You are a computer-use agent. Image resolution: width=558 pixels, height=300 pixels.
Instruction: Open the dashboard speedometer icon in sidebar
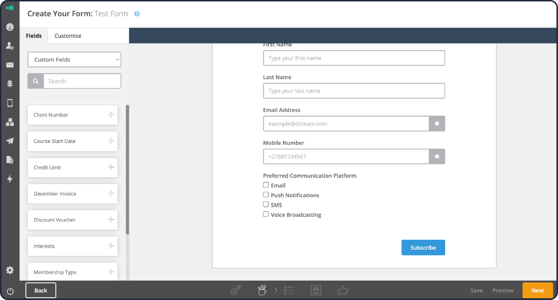[10, 27]
